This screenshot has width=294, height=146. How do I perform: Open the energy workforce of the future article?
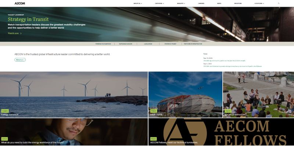[74, 132]
